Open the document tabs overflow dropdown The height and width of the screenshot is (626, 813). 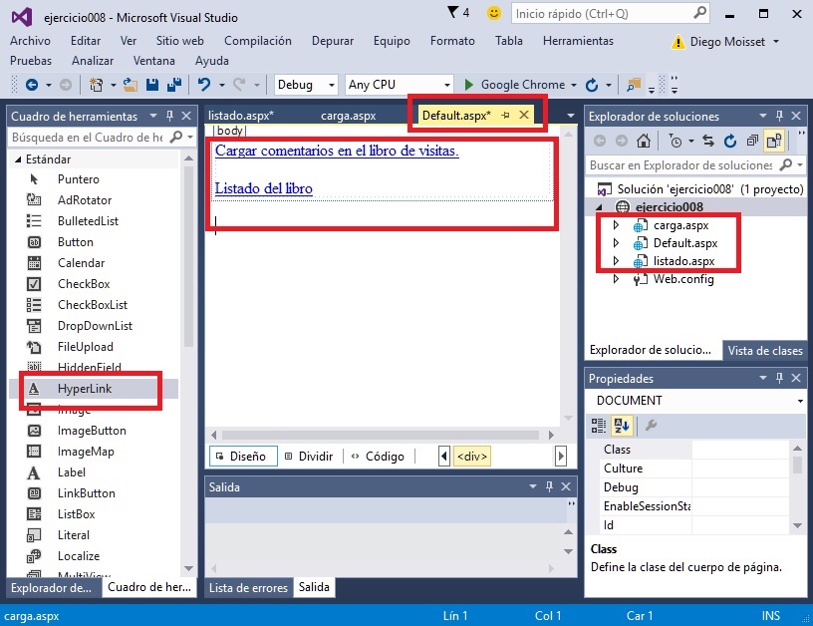tap(570, 116)
